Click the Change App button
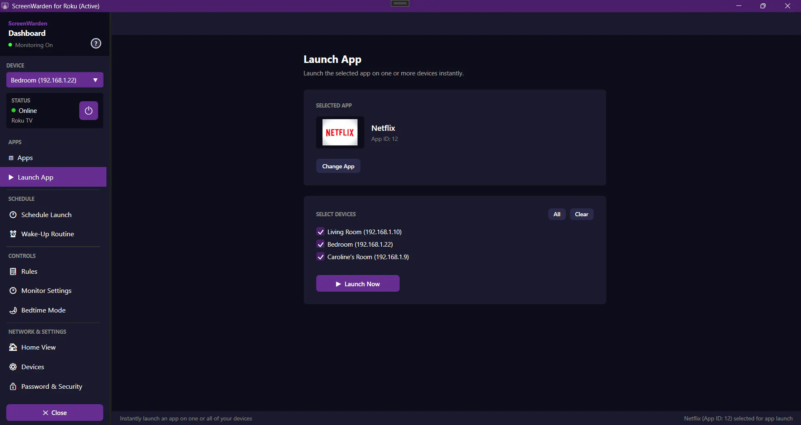This screenshot has width=801, height=425. [338, 166]
